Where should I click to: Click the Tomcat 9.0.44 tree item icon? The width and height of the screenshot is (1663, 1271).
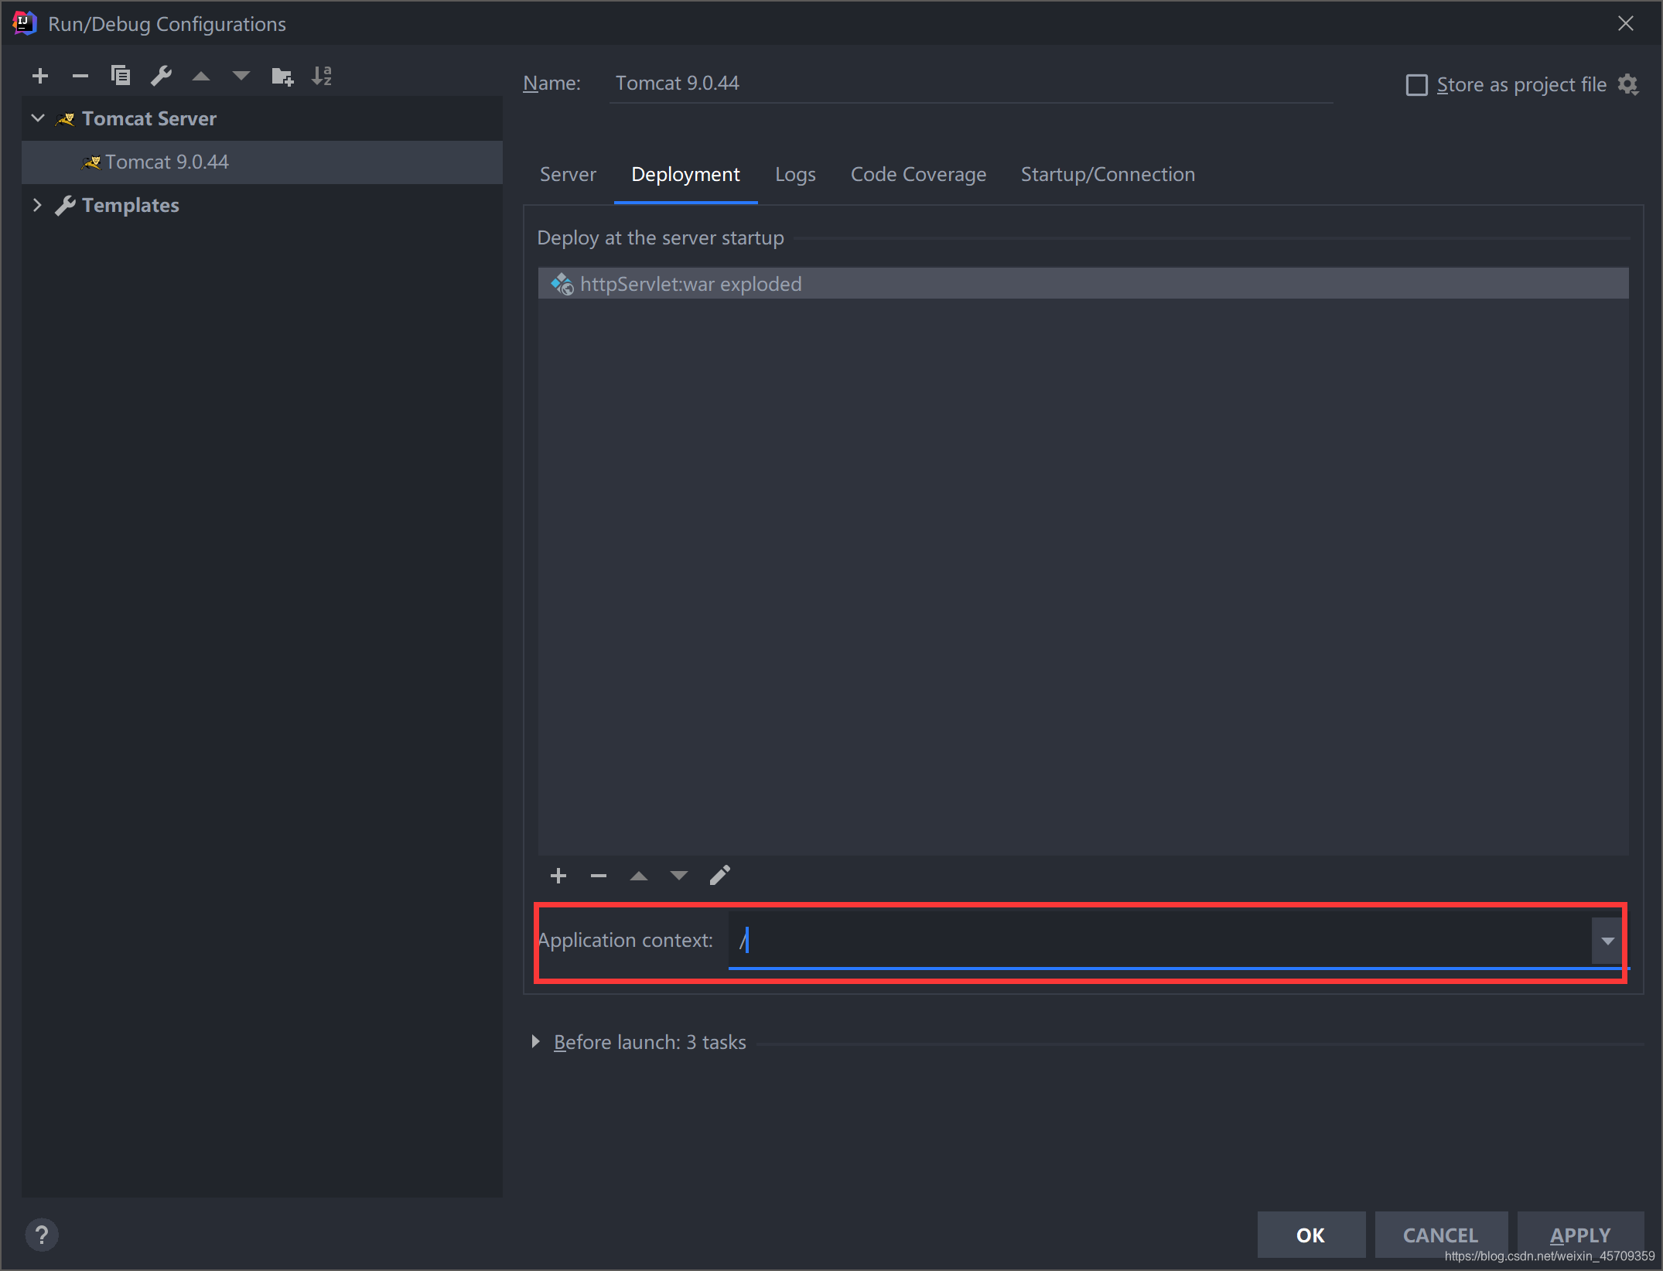(91, 162)
